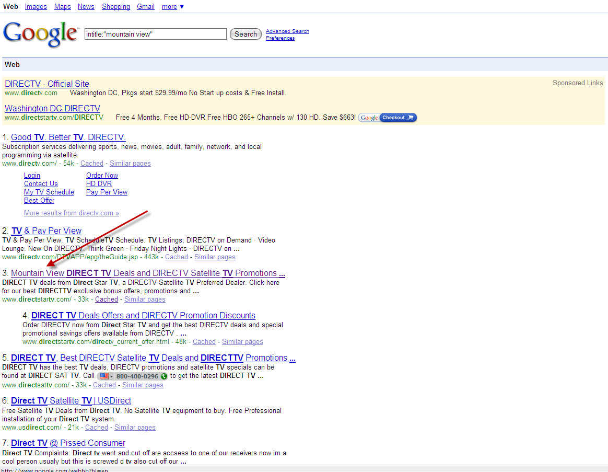Image resolution: width=608 pixels, height=472 pixels.
Task: Go to Shopping search
Action: click(x=116, y=7)
